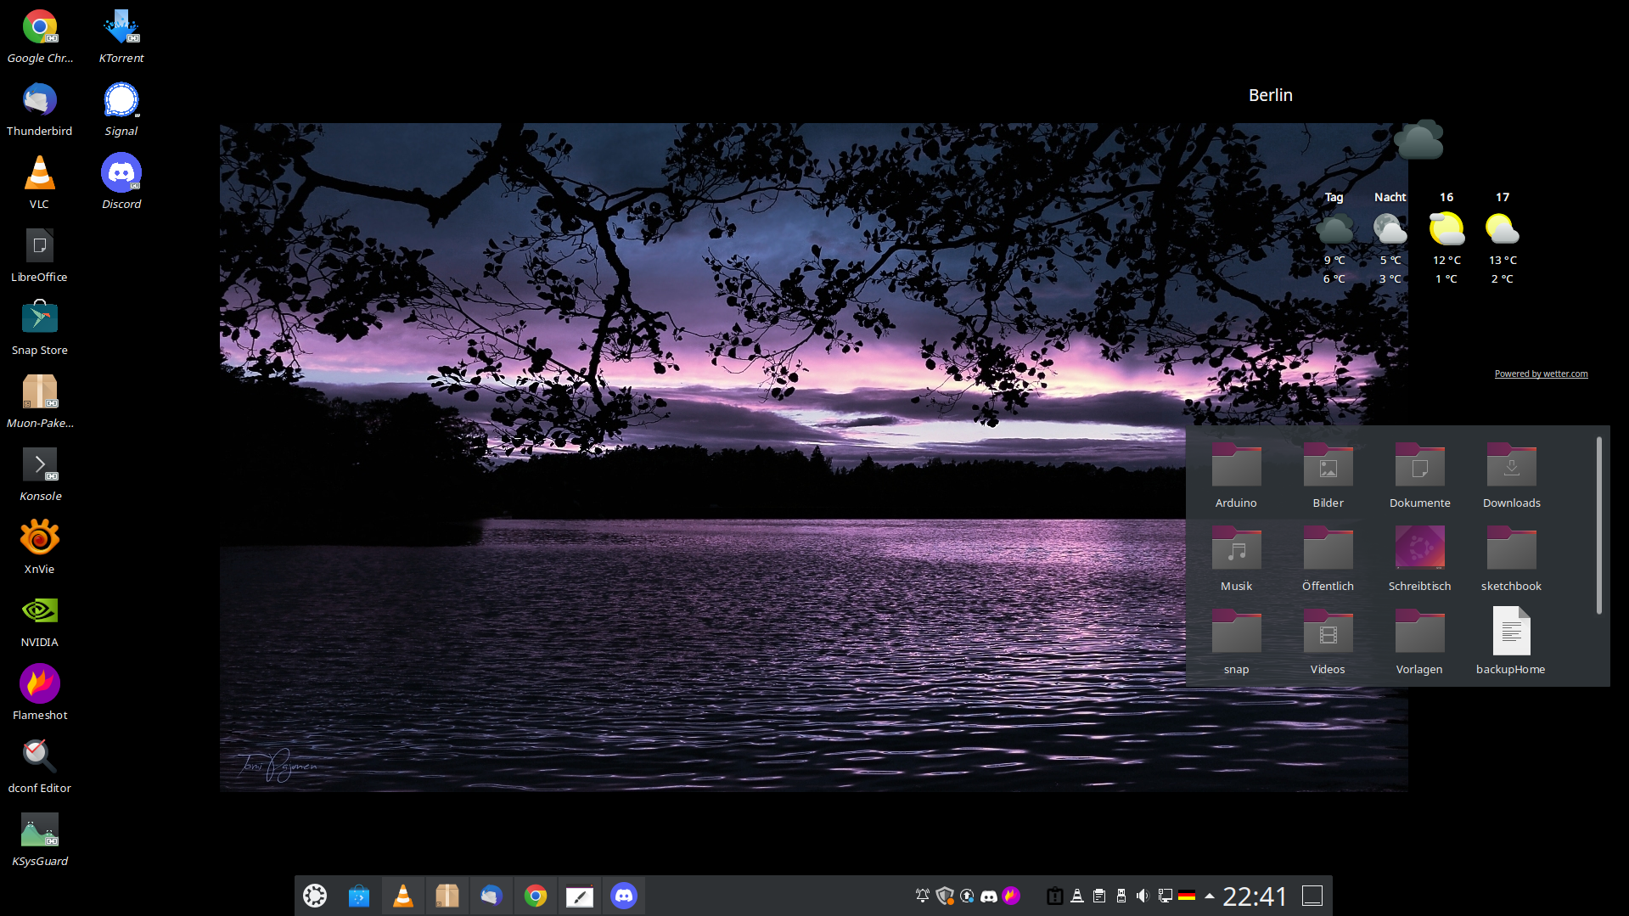The width and height of the screenshot is (1629, 916).
Task: Follow the Powered by wetter.com link
Action: click(x=1541, y=374)
